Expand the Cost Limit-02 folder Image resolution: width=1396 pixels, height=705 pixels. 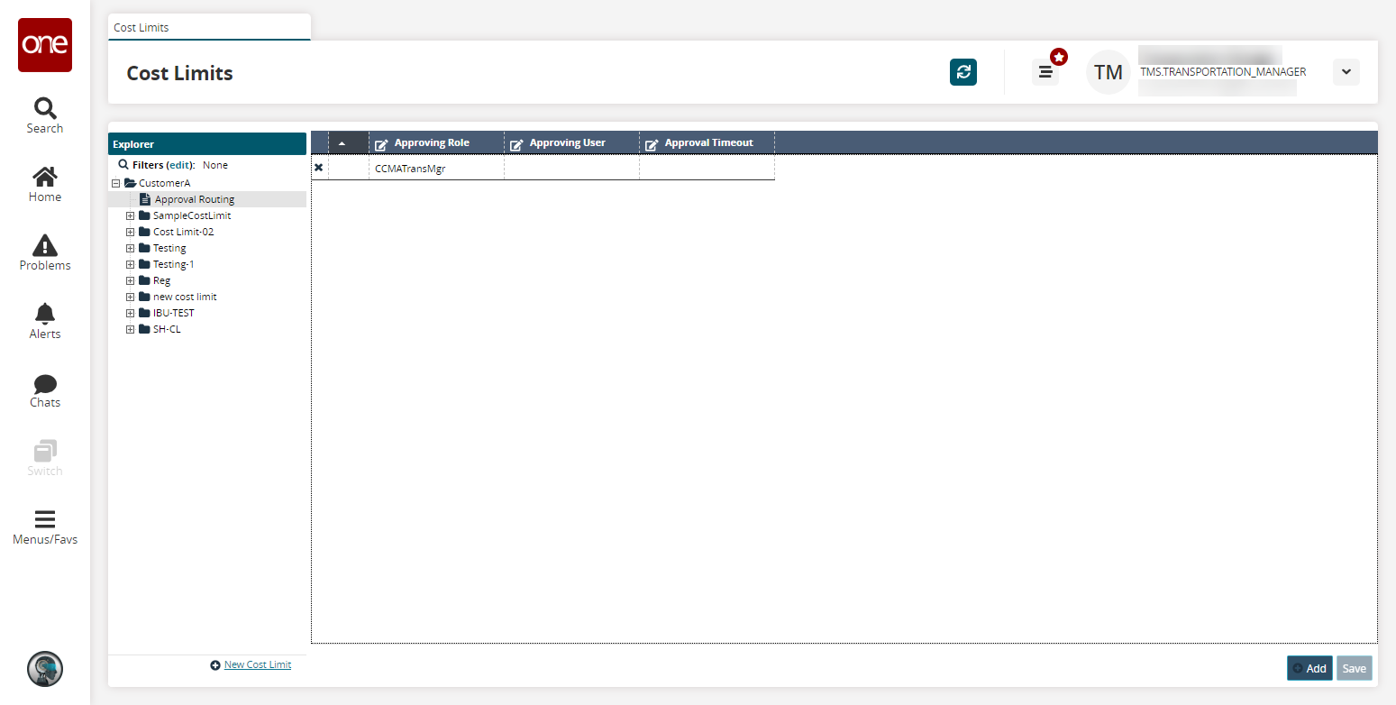(131, 232)
